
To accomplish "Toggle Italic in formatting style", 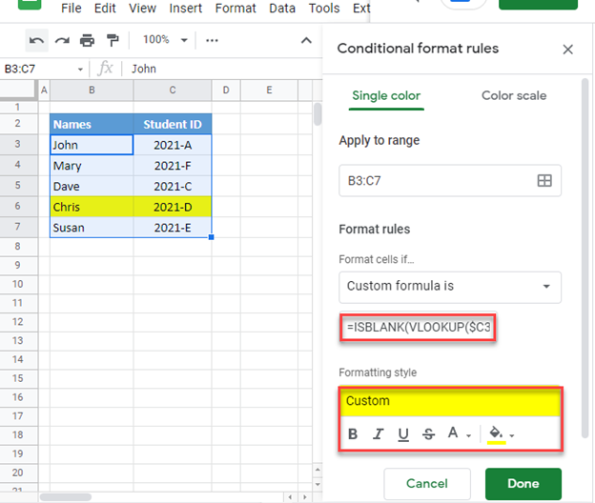I will point(378,434).
